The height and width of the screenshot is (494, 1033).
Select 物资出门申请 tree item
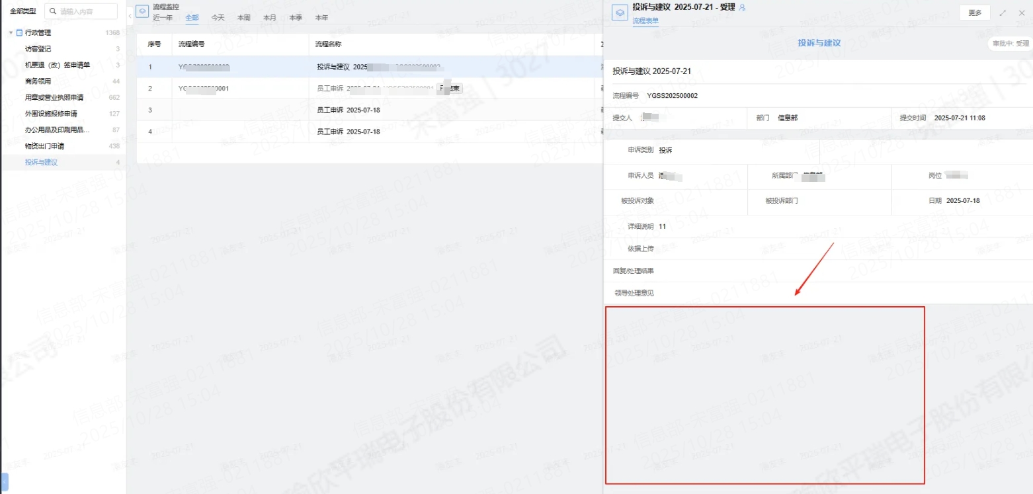pyautogui.click(x=44, y=146)
